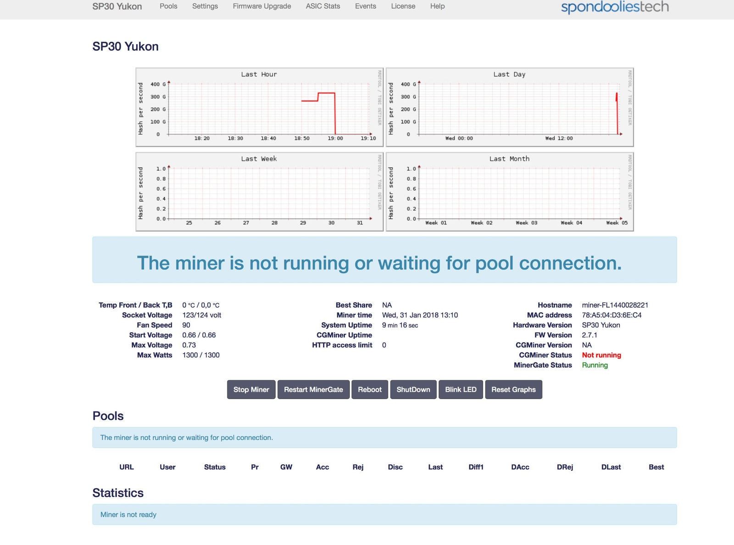Viewport: 734px width, 545px height.
Task: Click the spondooliestech logo
Action: pyautogui.click(x=615, y=7)
